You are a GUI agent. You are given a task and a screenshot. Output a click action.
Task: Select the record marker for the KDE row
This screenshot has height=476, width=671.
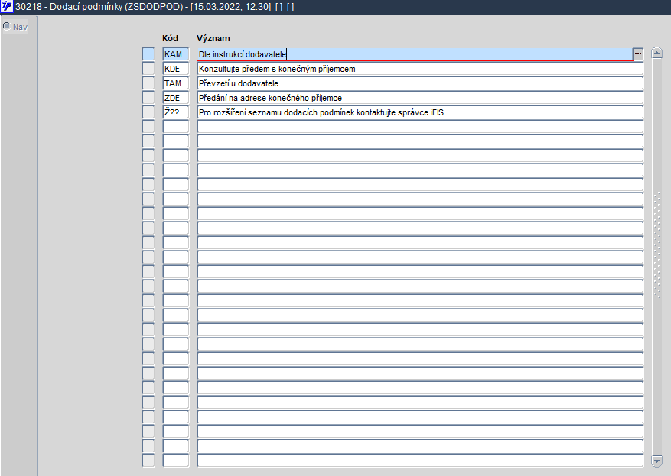(x=148, y=68)
